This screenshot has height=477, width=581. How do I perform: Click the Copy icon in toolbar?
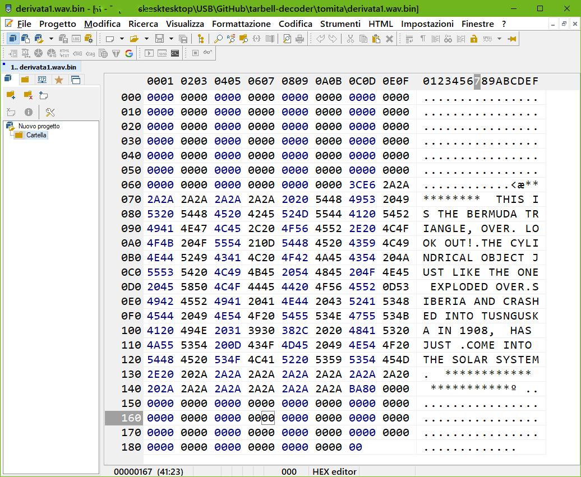(x=363, y=39)
